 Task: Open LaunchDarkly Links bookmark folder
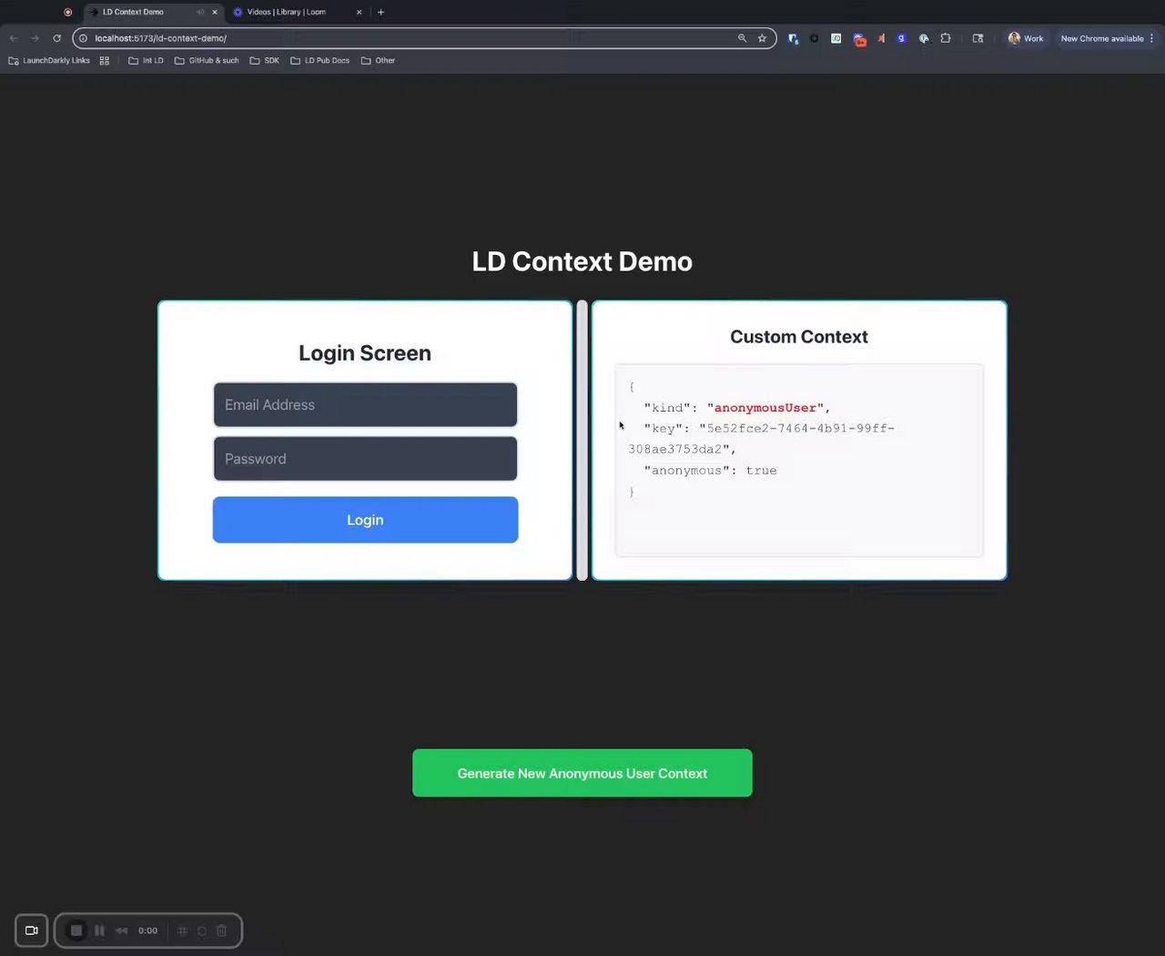[x=49, y=61]
